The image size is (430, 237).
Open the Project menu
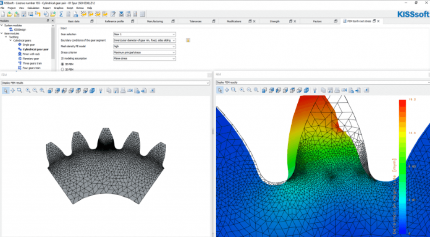pos(11,8)
